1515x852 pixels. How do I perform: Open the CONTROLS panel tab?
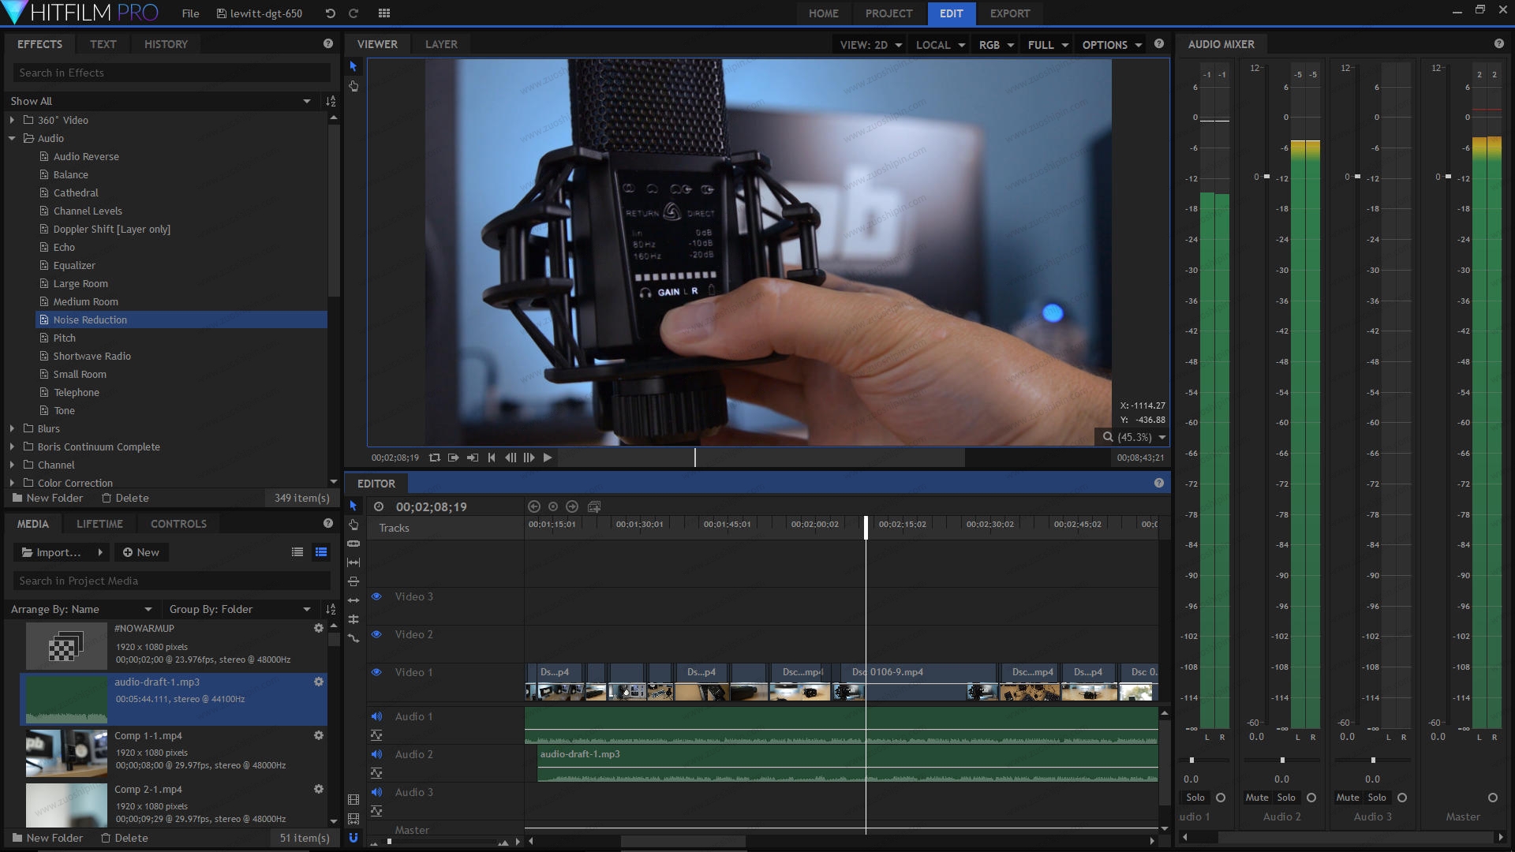(x=178, y=524)
